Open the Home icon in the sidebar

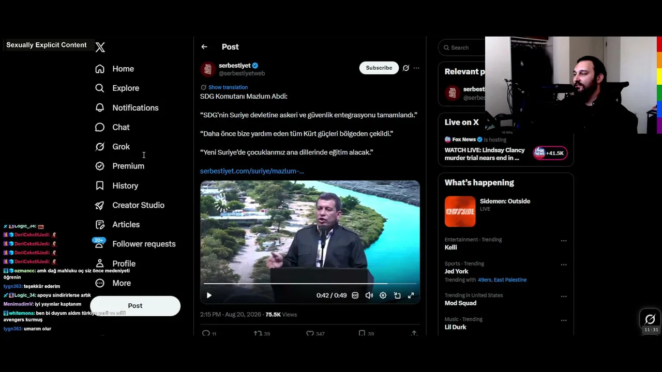coord(100,69)
